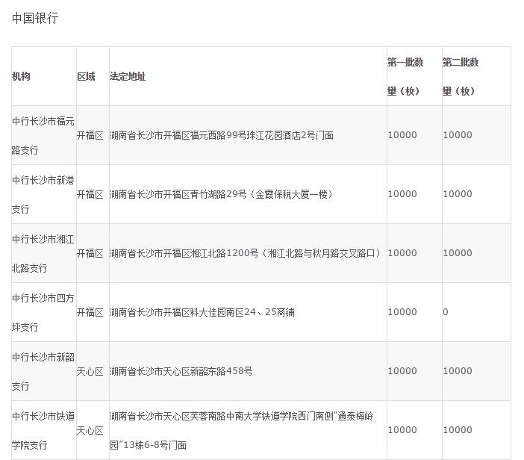Select the 中行长沙市四方坪支行 cell
The height and width of the screenshot is (460, 524).
pyautogui.click(x=43, y=312)
